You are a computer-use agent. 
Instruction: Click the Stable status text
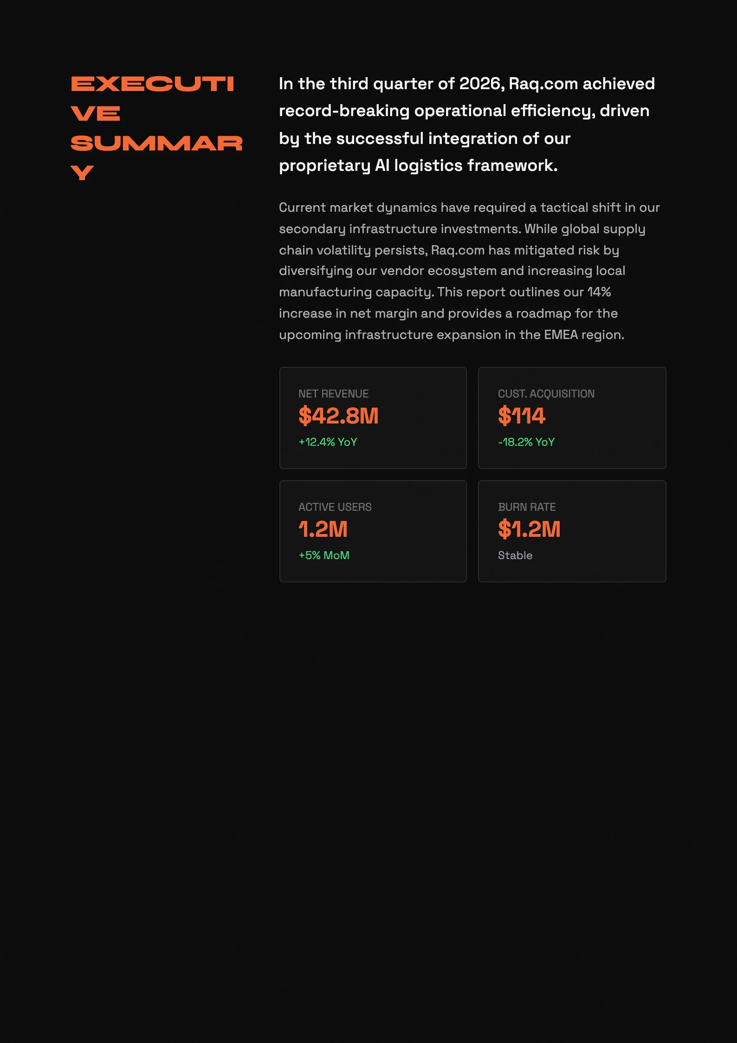click(515, 555)
